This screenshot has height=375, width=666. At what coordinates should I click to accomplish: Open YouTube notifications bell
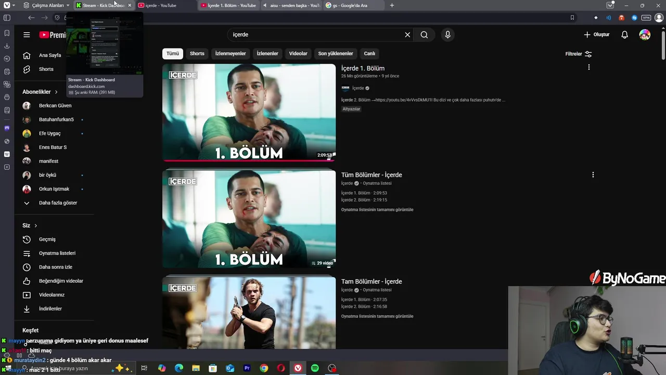624,35
